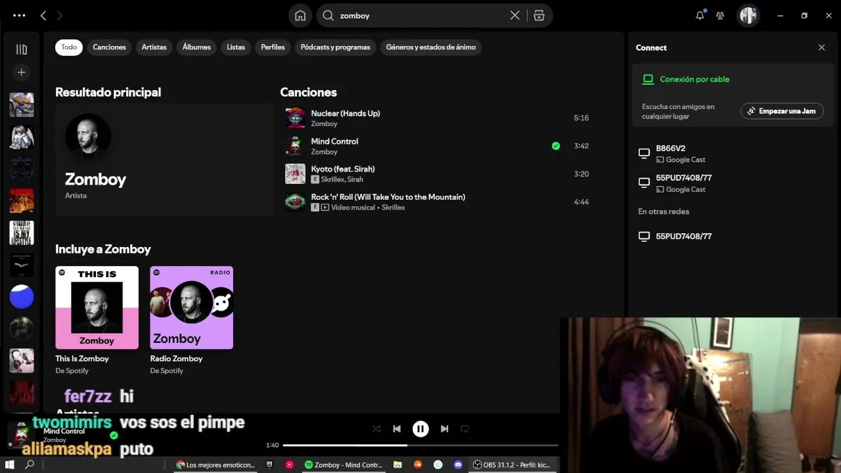Play the song Nuclear (Hands Up)
Screen dimensions: 841x473
coord(437,118)
